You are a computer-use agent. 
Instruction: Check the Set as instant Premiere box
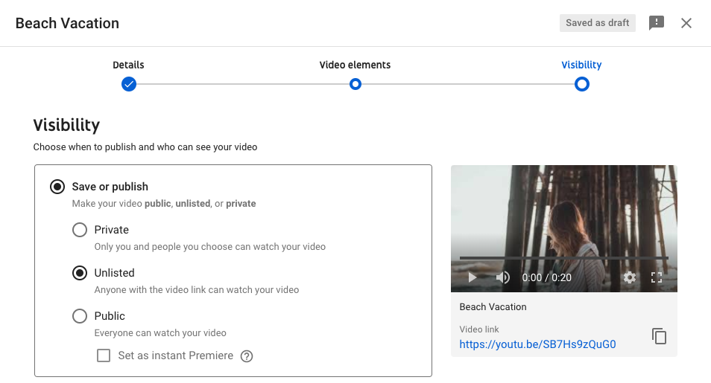tap(104, 355)
